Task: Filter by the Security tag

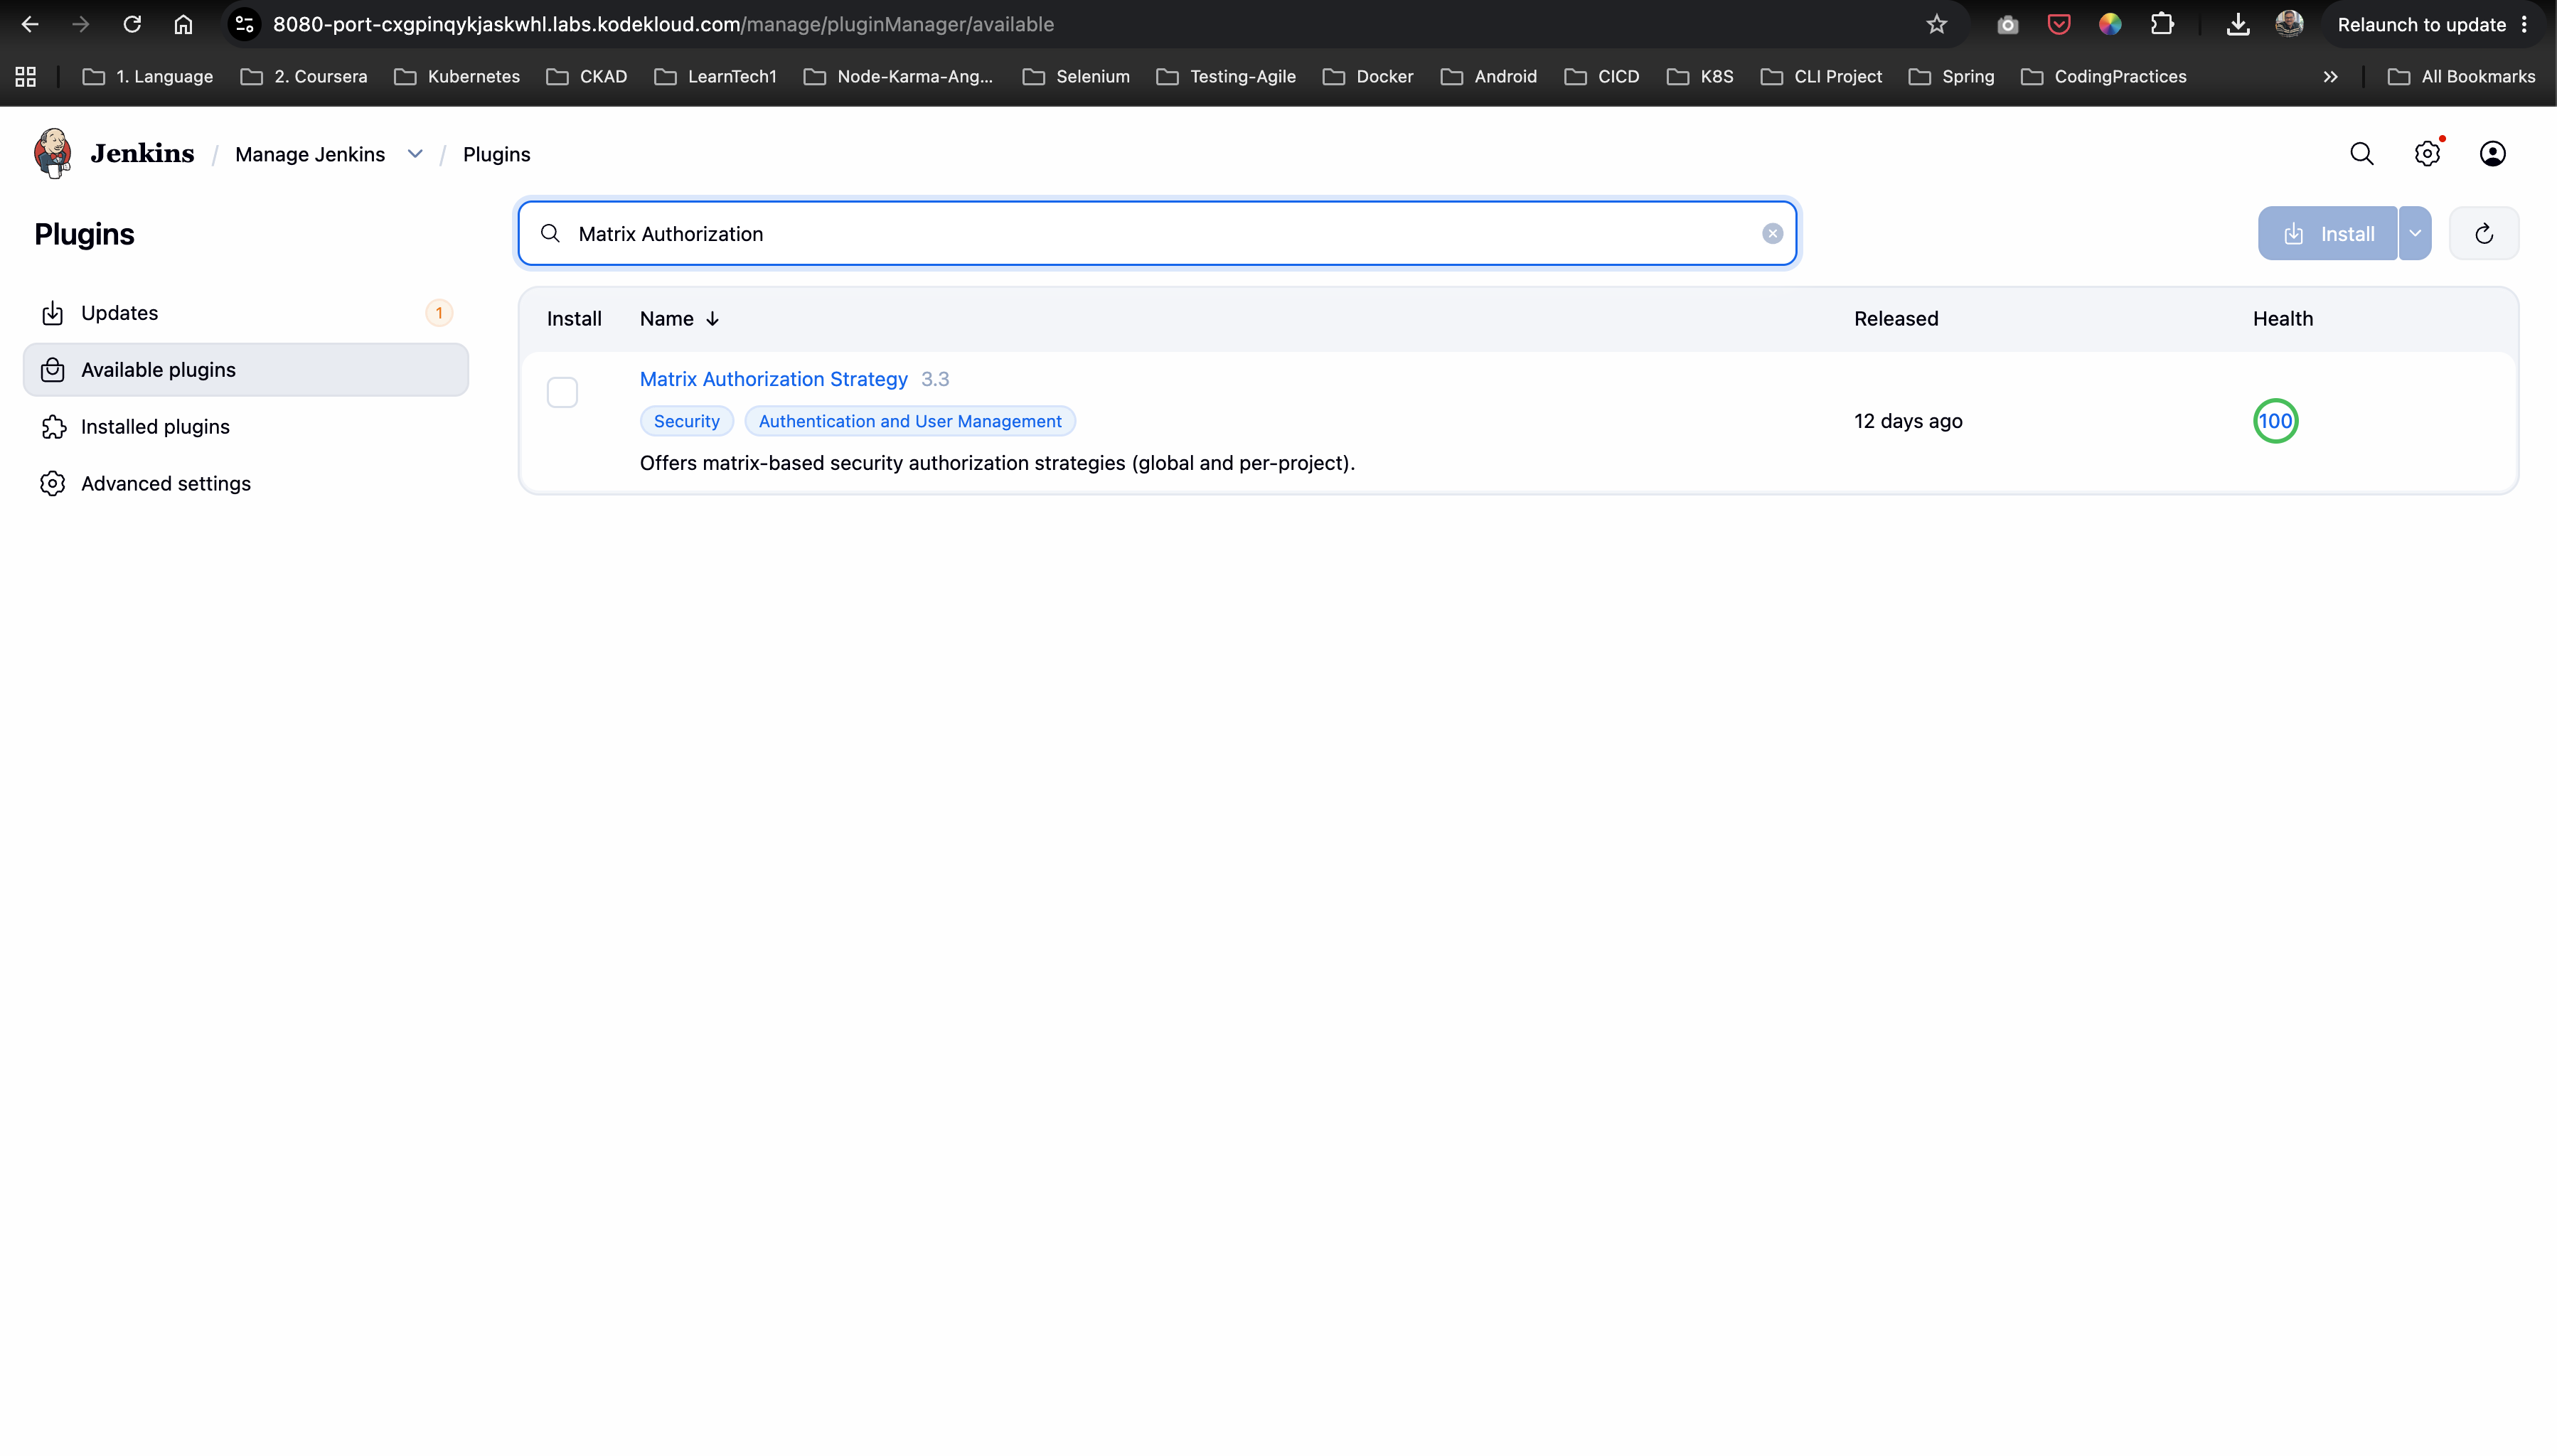Action: pyautogui.click(x=686, y=421)
